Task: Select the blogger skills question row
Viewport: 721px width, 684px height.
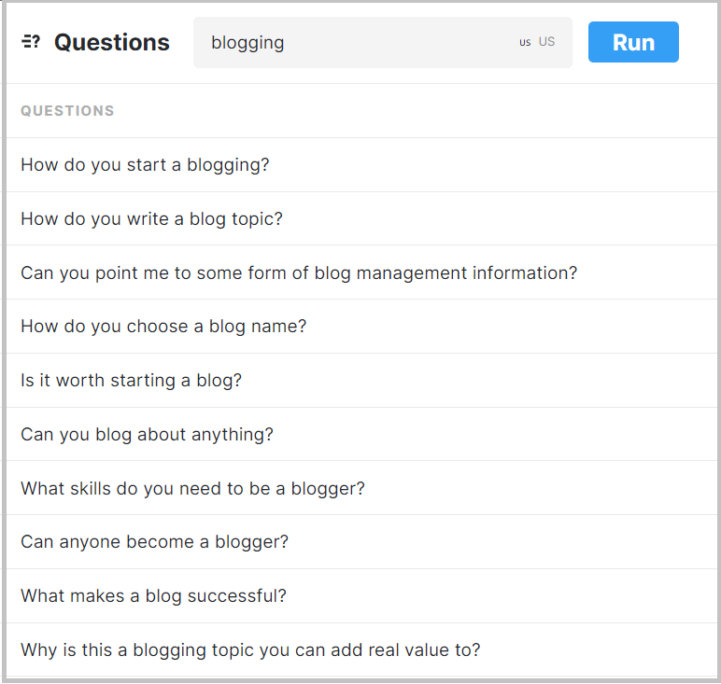Action: pos(192,489)
